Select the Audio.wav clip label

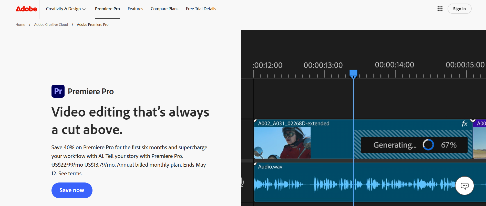pyautogui.click(x=270, y=167)
